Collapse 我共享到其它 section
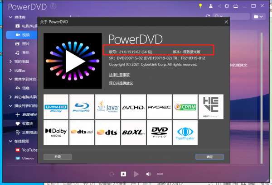The height and width of the screenshot is (185, 272). point(10,79)
